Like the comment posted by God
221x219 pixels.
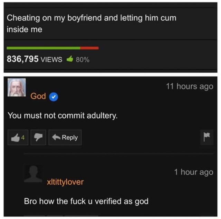(x=18, y=137)
